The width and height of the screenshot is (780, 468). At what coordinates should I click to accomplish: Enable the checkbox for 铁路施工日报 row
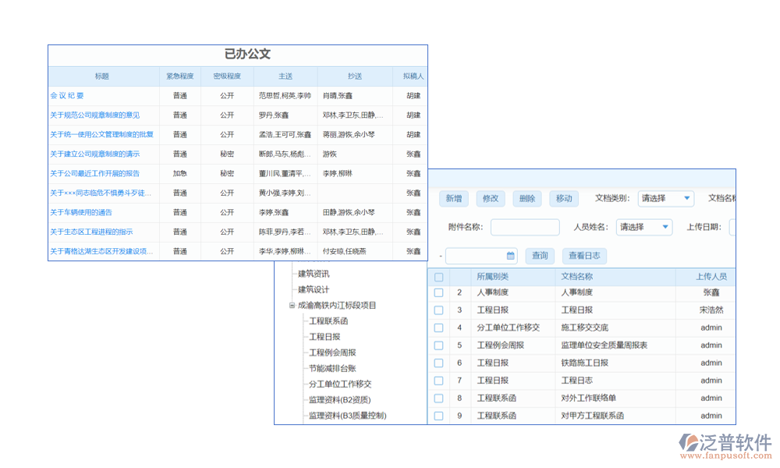pos(438,363)
